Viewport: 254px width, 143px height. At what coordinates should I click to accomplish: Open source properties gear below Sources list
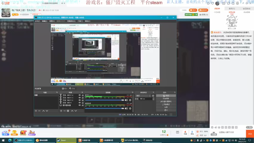(68, 111)
